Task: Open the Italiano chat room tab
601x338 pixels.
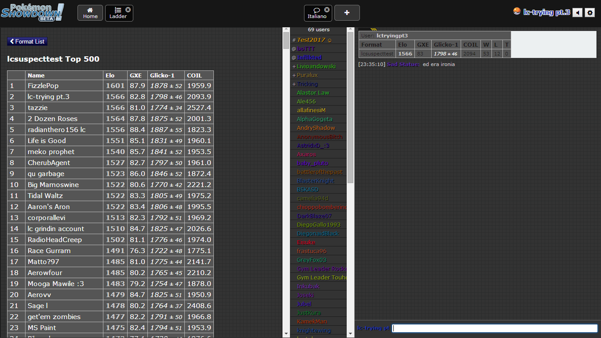Action: [x=316, y=13]
